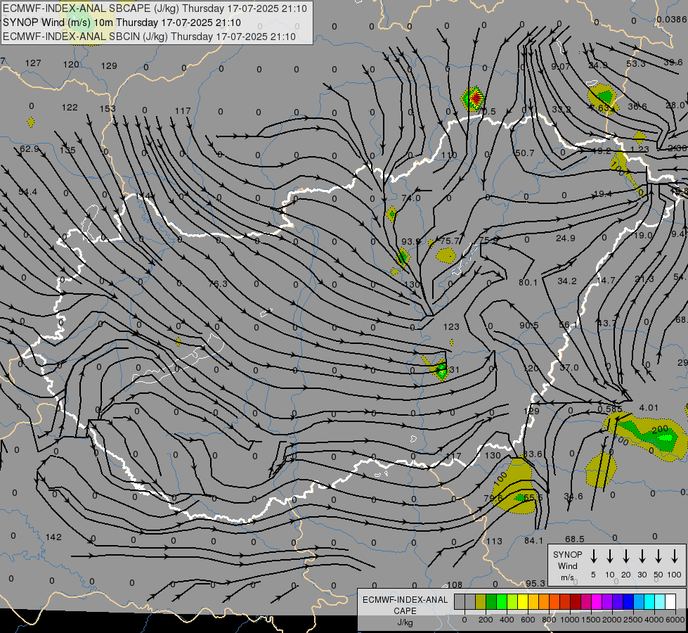Pick the magenta swatch after 1500 tick
Screen dimensions: 688x633
click(x=597, y=601)
